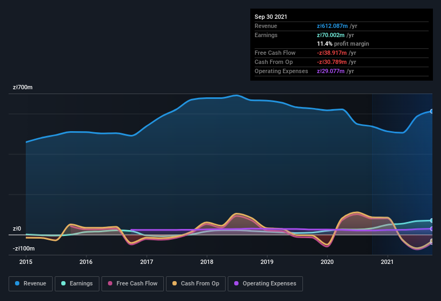
Task: Click the zł0 y-axis label
Action: click(17, 228)
